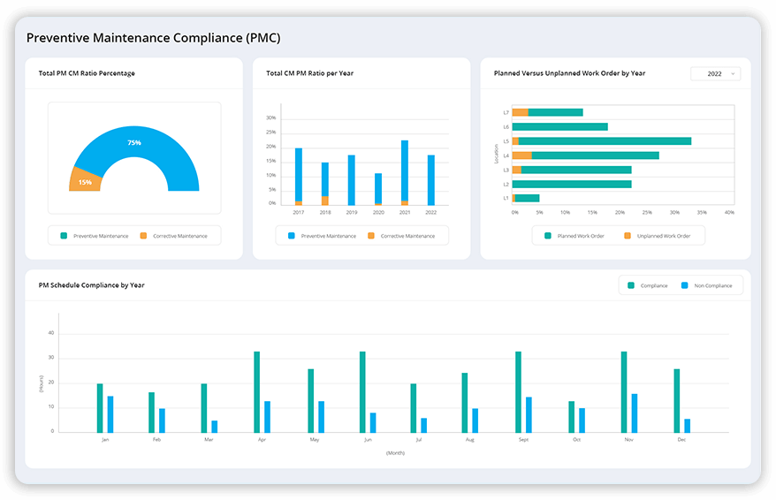Hide Corrective Maintenance in CM PM Ratio per Year legend
776x500 pixels.
tap(401, 236)
